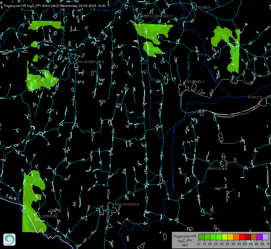Select the 20-25 dBZ green legend swatch
271x249 pixels.
click(213, 237)
